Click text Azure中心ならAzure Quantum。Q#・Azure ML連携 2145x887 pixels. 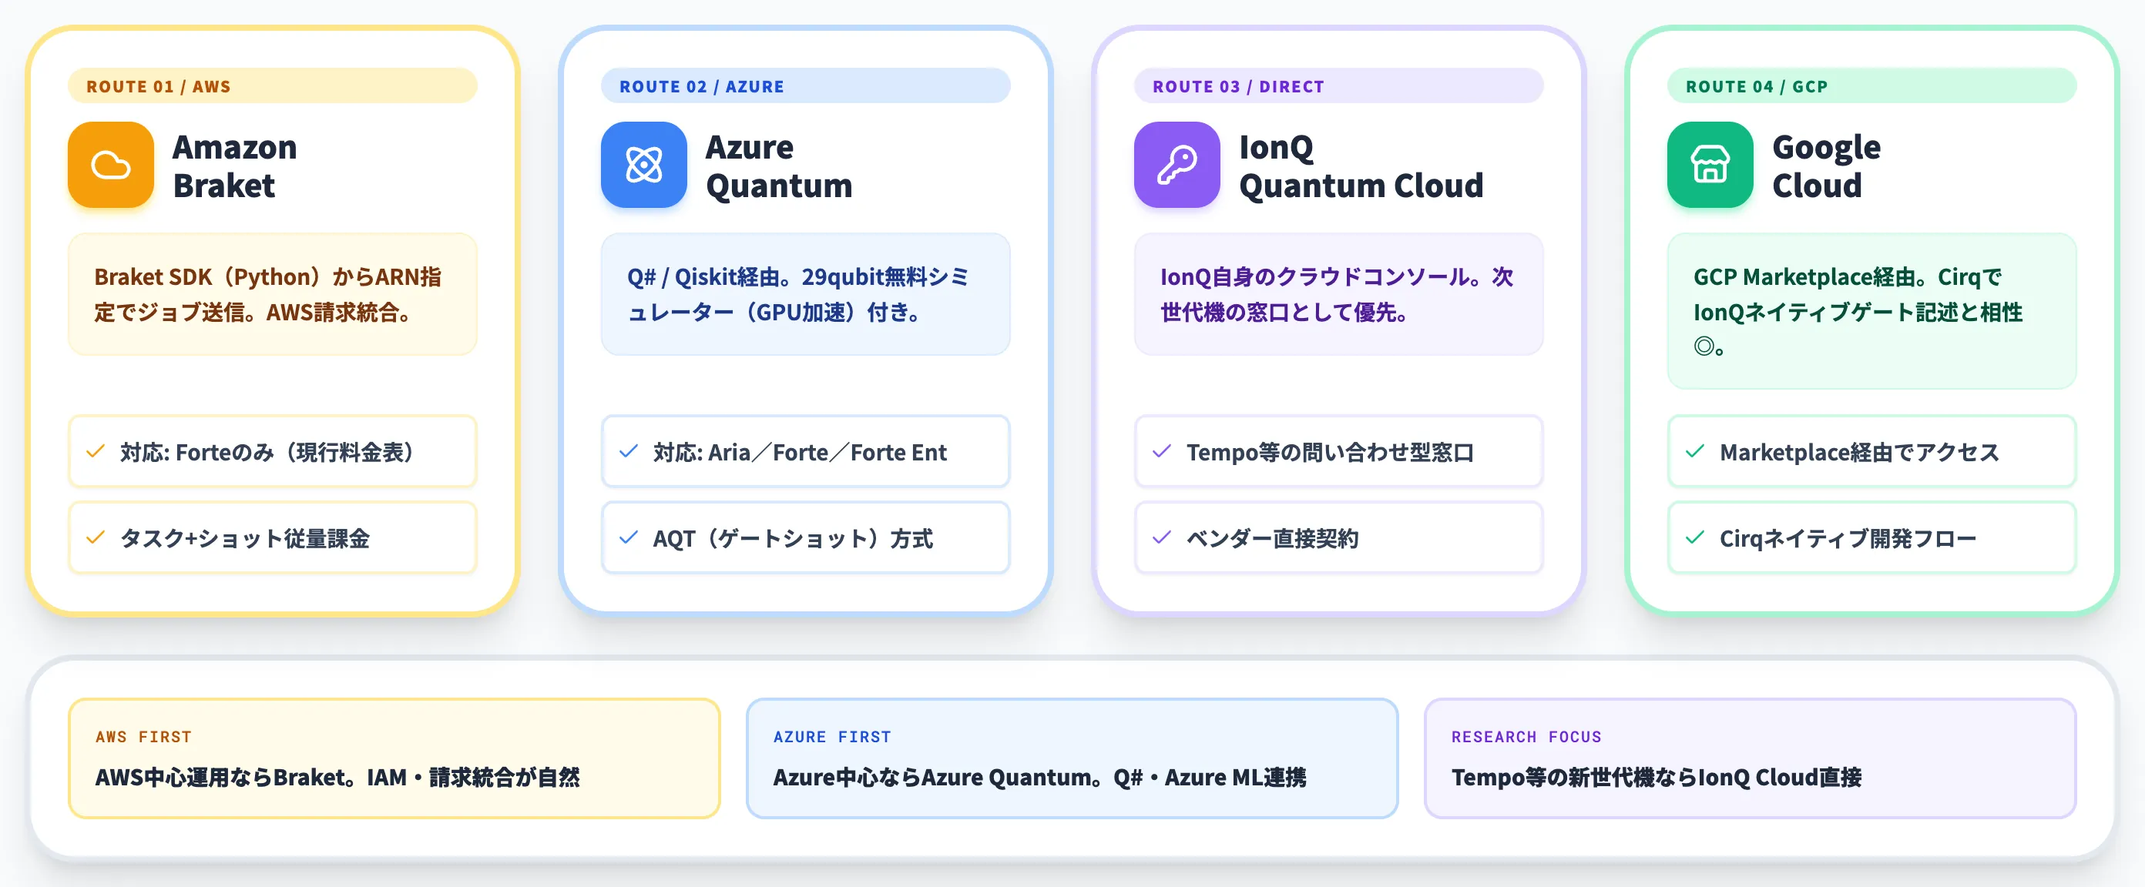[x=1039, y=777]
